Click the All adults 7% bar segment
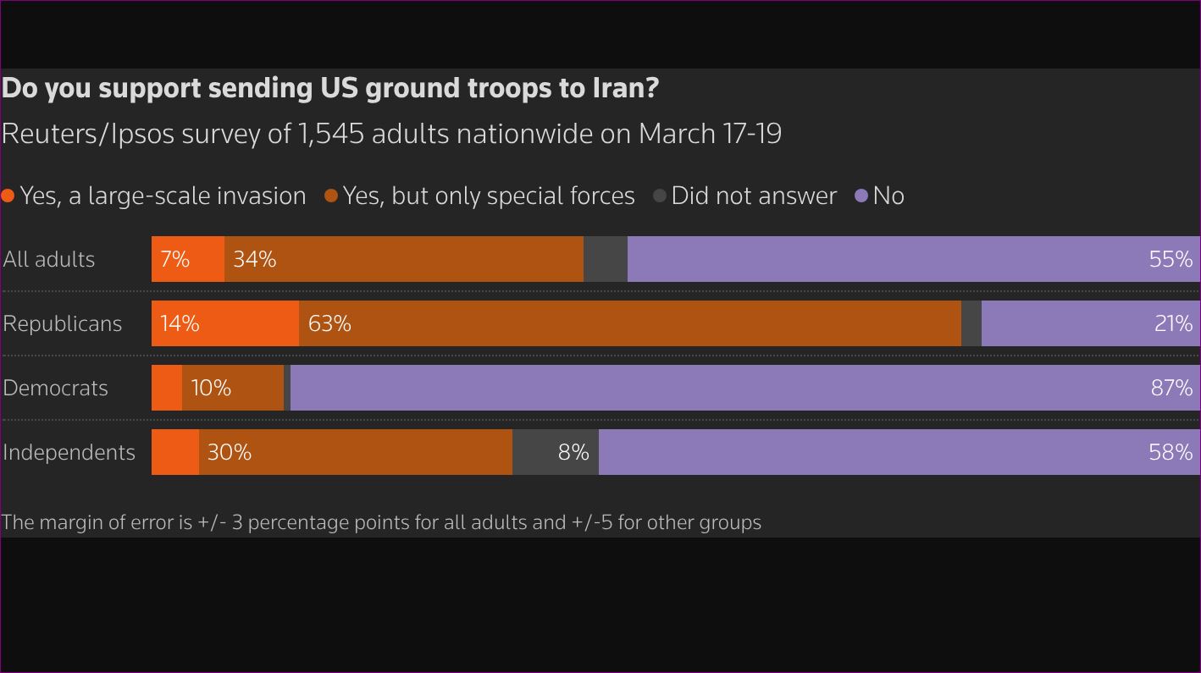The width and height of the screenshot is (1201, 673). 188,259
